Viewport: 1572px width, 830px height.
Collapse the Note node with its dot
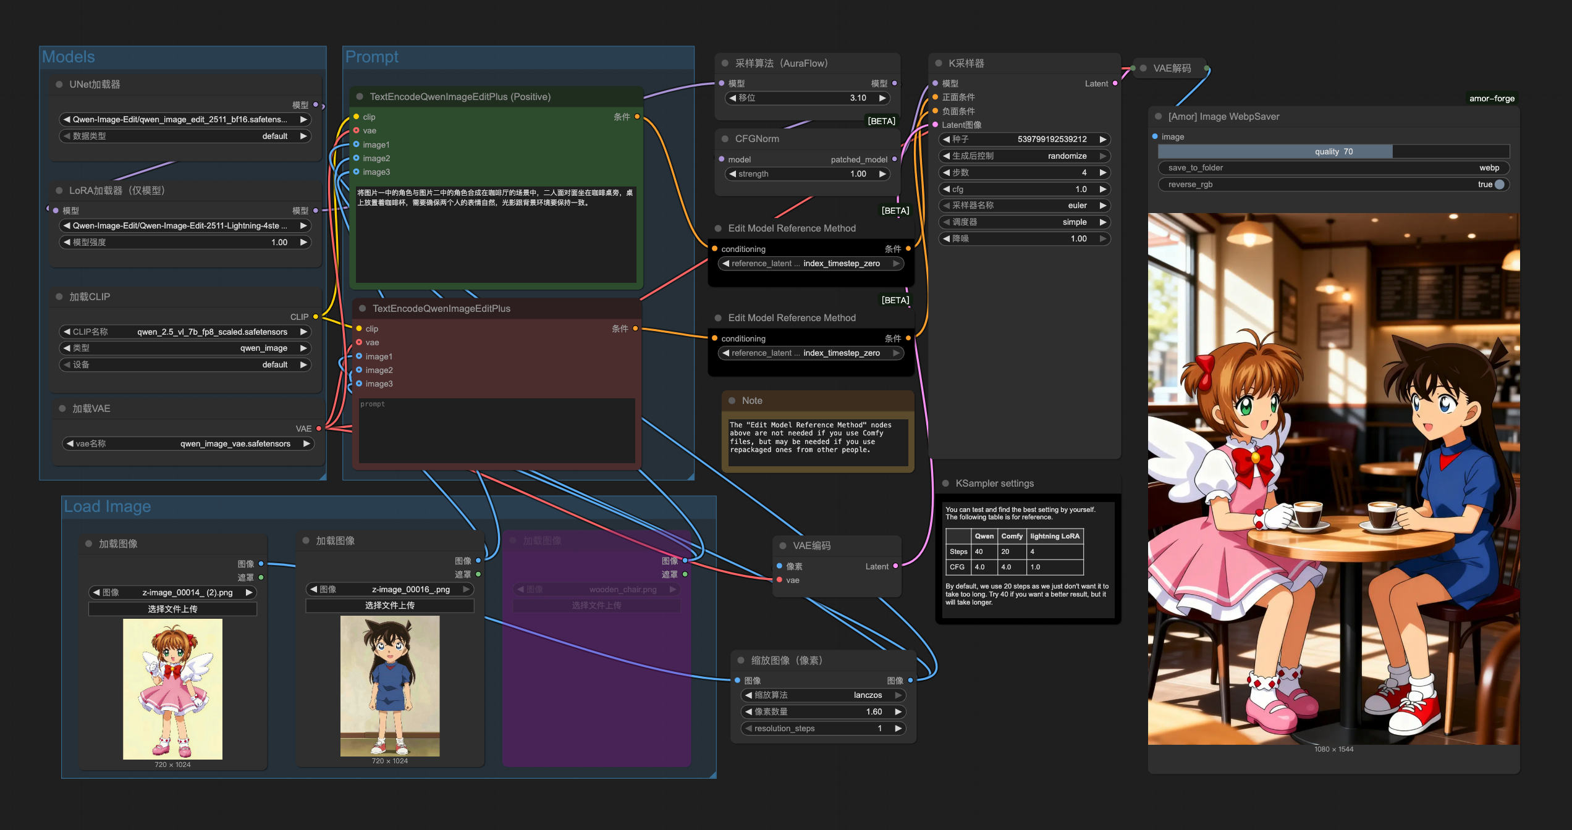pos(732,401)
